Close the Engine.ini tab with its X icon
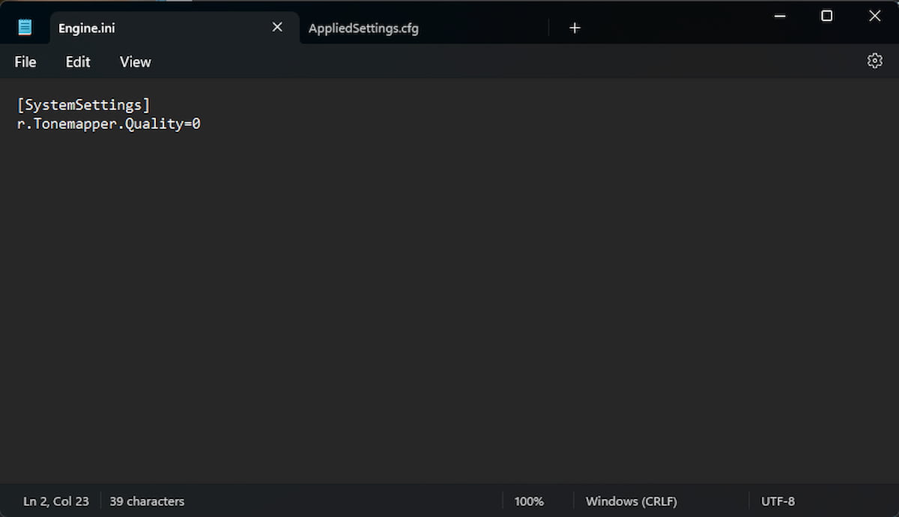This screenshot has width=899, height=517. coord(276,26)
